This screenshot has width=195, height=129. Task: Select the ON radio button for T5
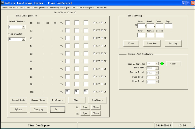(102, 53)
